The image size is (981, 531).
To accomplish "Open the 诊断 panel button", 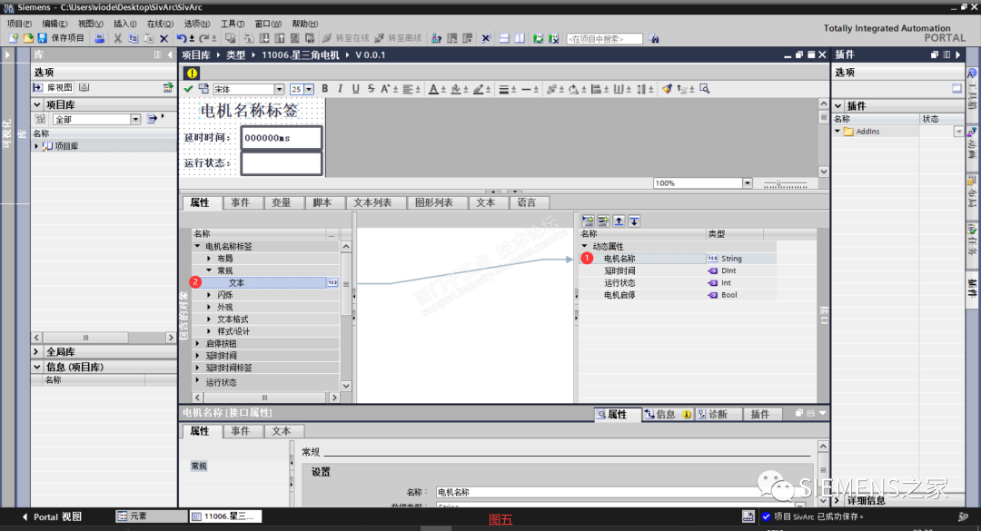I will (716, 414).
